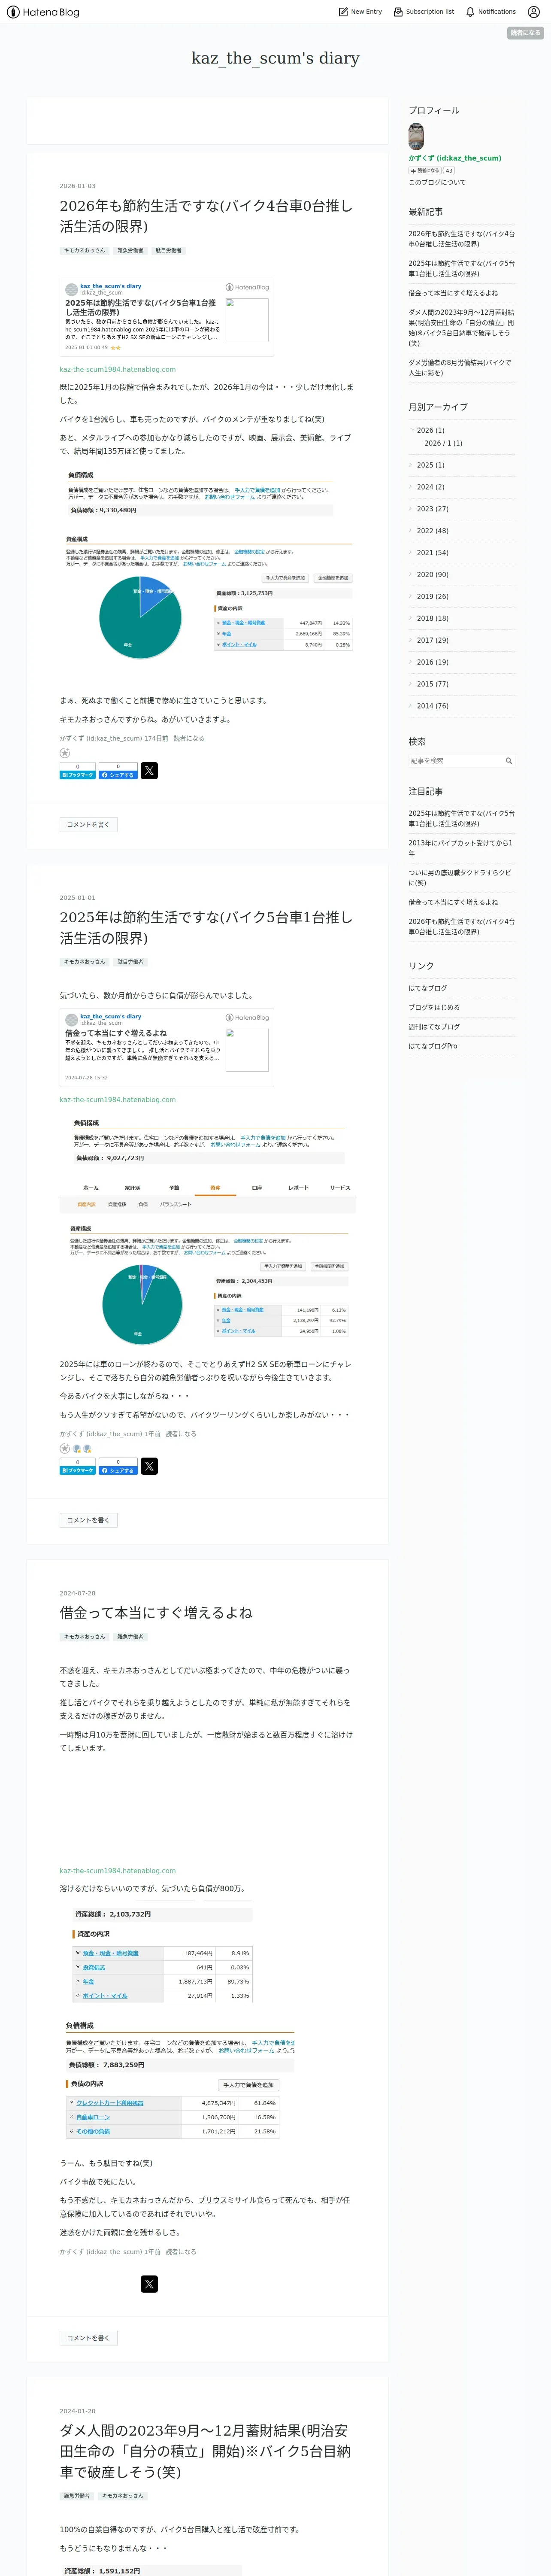Select the 雑魚労働者 tag on the 2024-07-28 post
This screenshot has height=2576, width=551.
[130, 1637]
